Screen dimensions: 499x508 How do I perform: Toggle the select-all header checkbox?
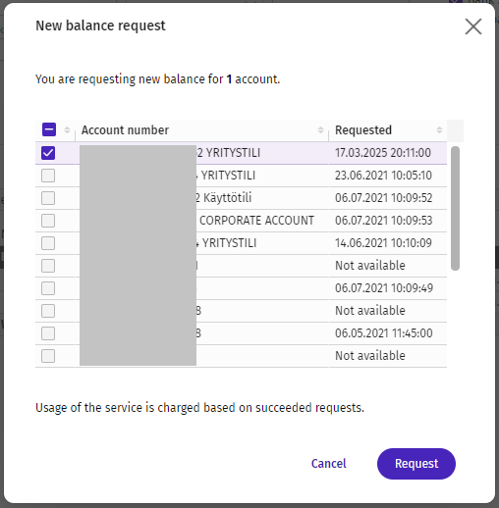[49, 129]
